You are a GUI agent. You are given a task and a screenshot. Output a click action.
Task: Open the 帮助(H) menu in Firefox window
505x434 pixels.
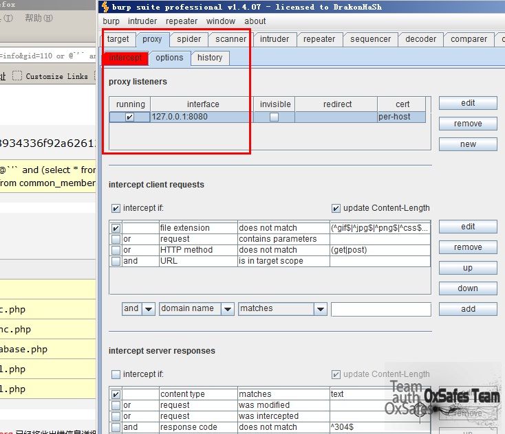[x=39, y=18]
